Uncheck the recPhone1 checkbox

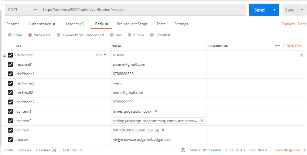coord(10,74)
